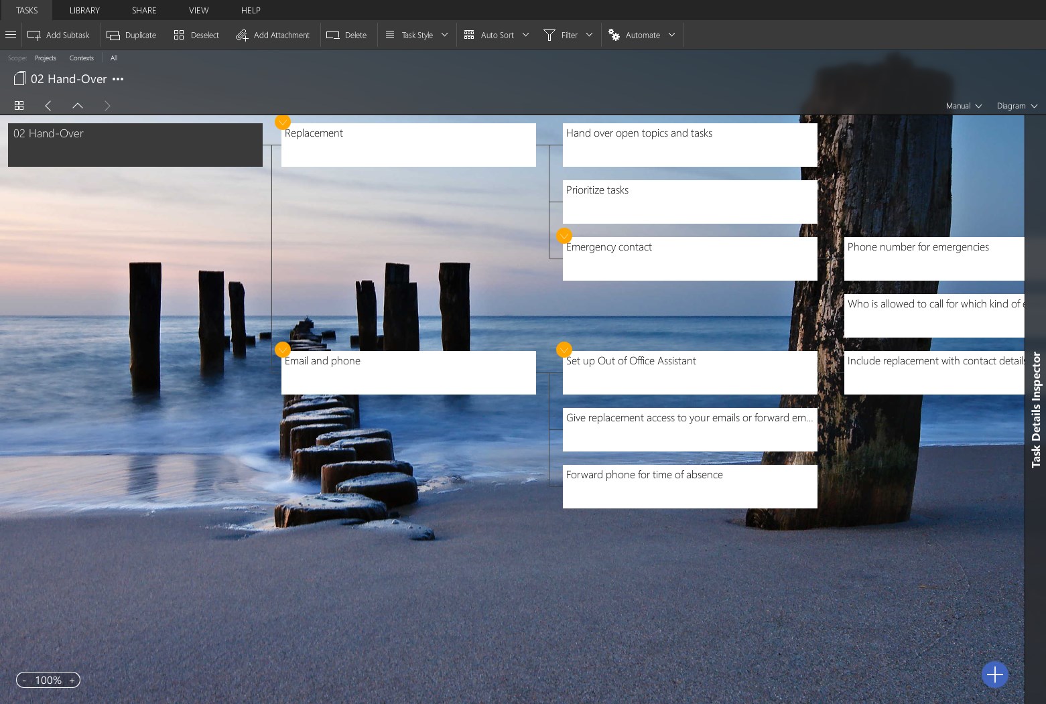This screenshot has height=704, width=1046.
Task: Click zoom in plus button
Action: 72,680
